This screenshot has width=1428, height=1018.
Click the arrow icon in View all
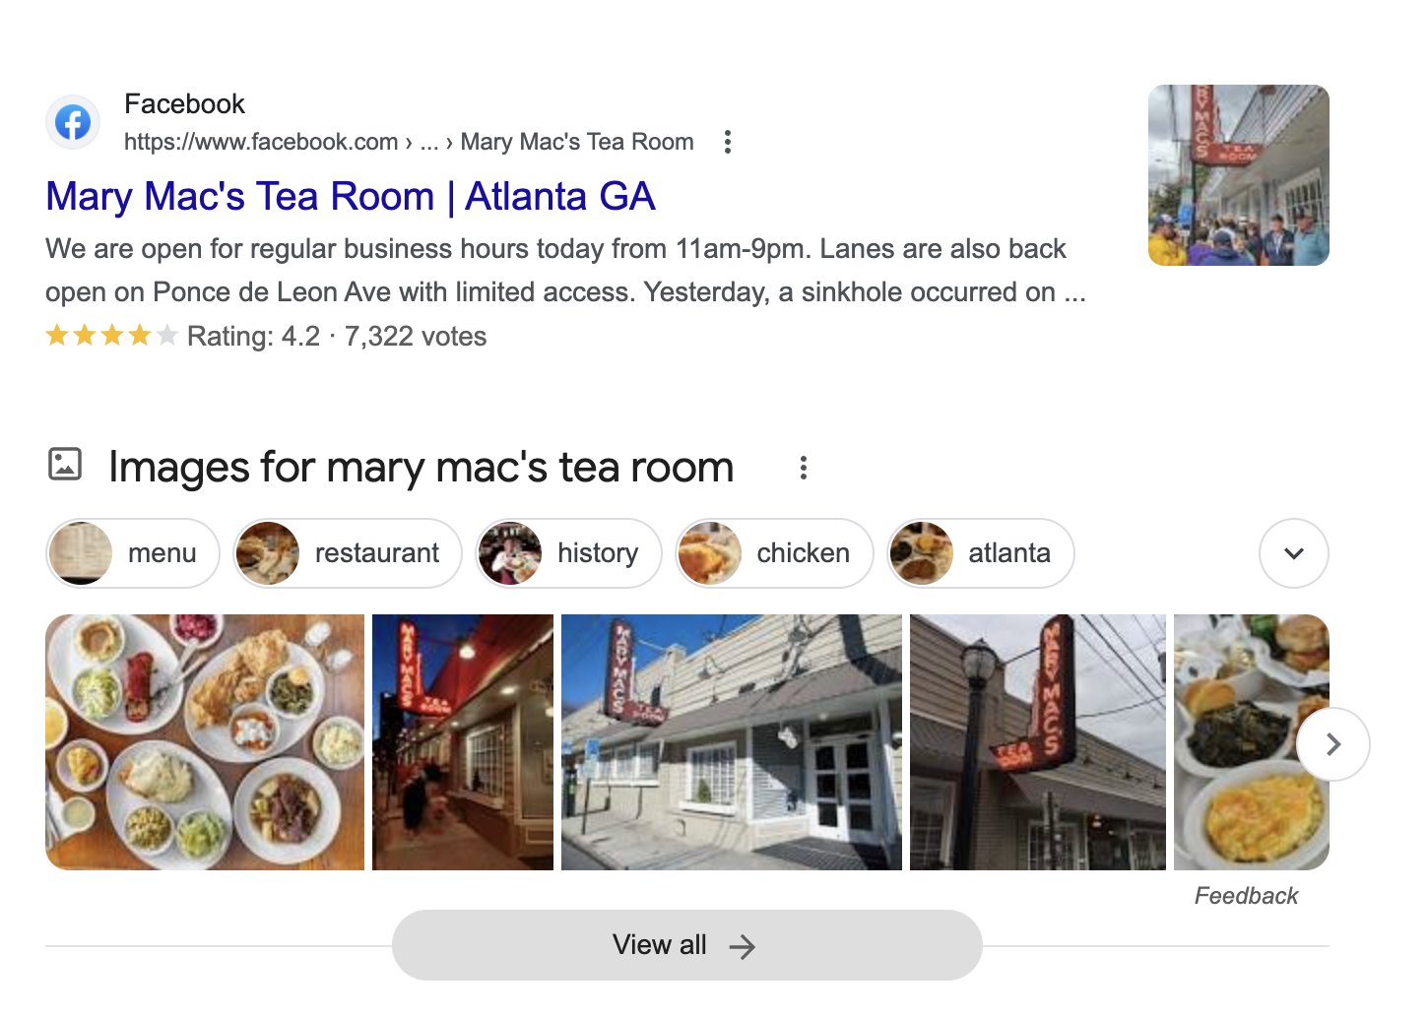coord(743,947)
